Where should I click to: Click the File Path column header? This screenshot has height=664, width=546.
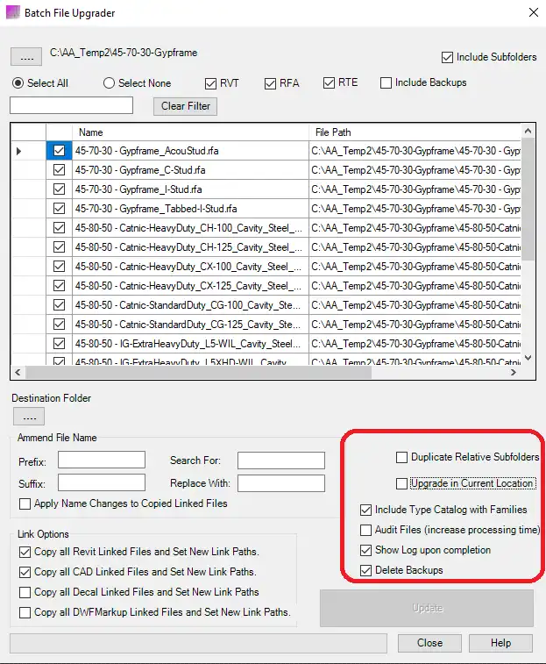click(416, 132)
